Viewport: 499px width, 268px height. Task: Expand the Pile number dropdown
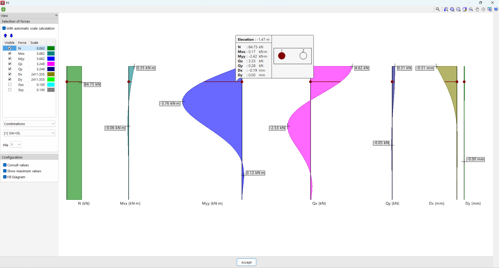coord(16,144)
